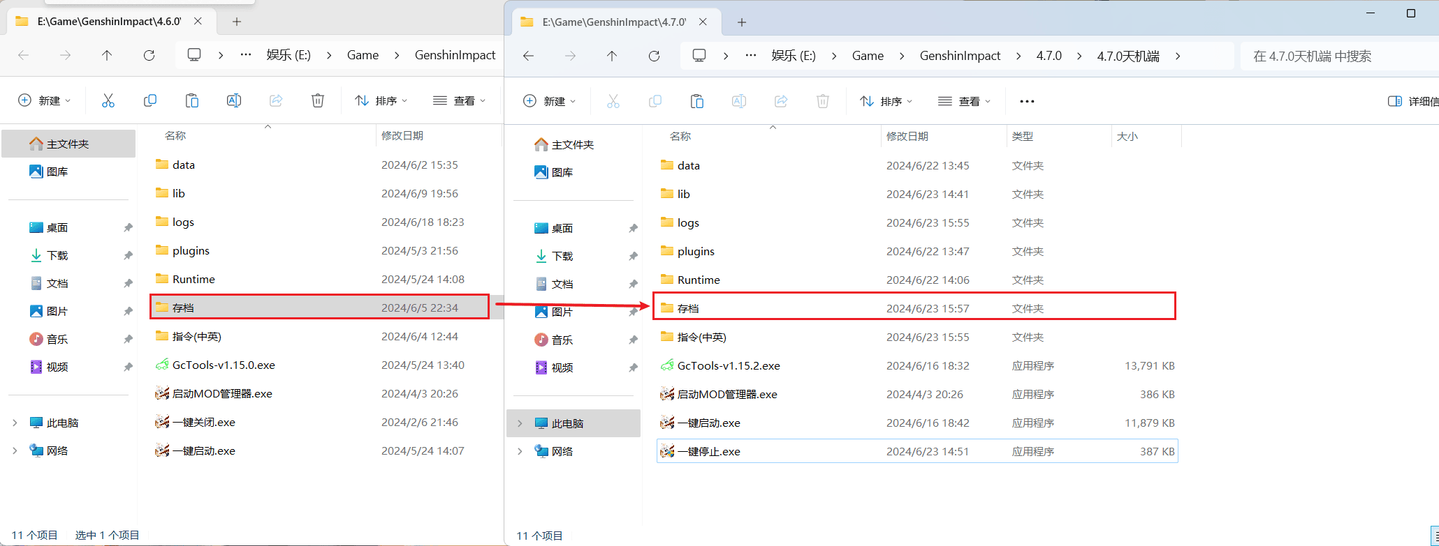
Task: Click the PC monitor icon in left address bar
Action: [194, 55]
